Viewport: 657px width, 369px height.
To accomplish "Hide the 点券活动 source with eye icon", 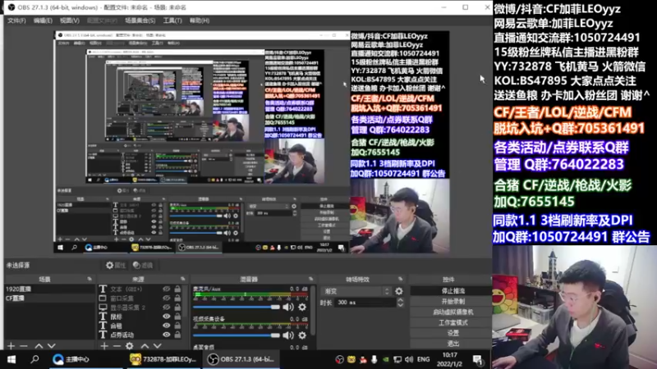I will [x=167, y=335].
